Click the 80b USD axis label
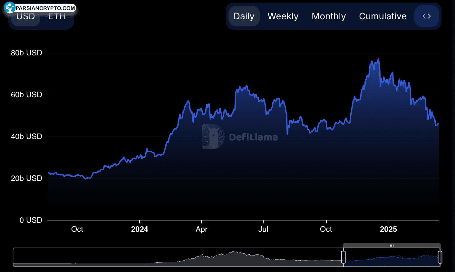Screen dimensions: 455x272 [26, 53]
